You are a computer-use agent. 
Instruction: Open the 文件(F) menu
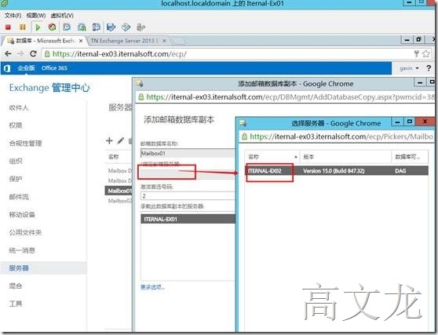(13, 16)
